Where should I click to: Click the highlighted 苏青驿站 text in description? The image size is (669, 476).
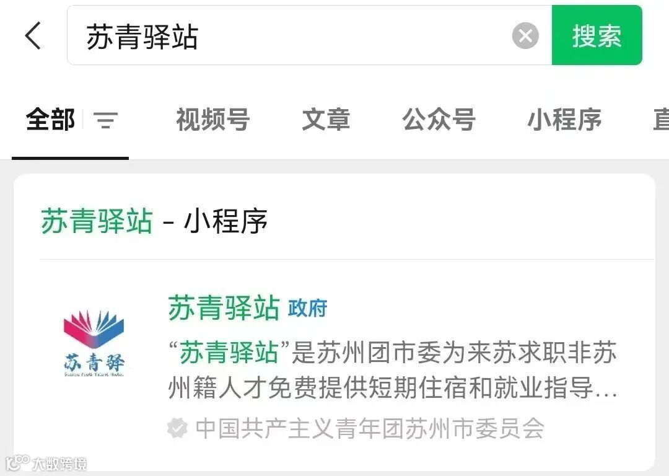[x=229, y=353]
